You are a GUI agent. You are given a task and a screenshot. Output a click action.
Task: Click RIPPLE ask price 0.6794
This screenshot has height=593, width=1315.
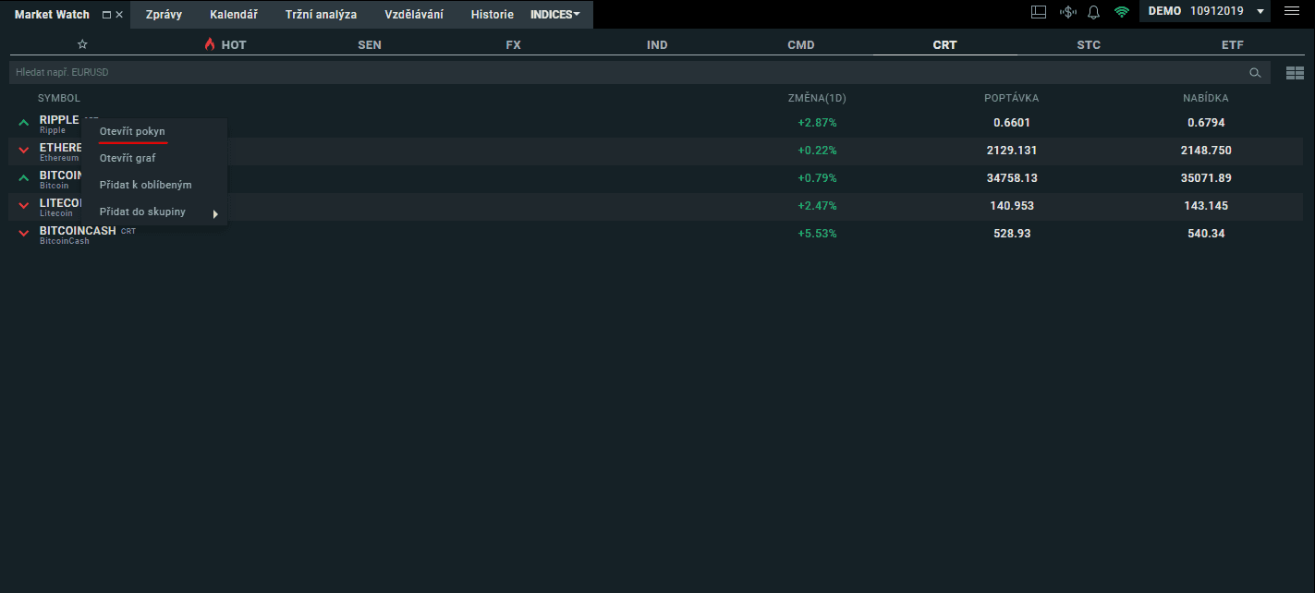click(1206, 123)
